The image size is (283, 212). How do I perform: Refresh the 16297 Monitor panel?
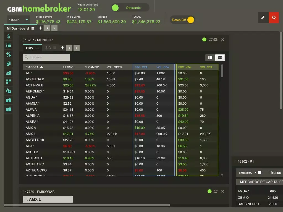point(211,39)
